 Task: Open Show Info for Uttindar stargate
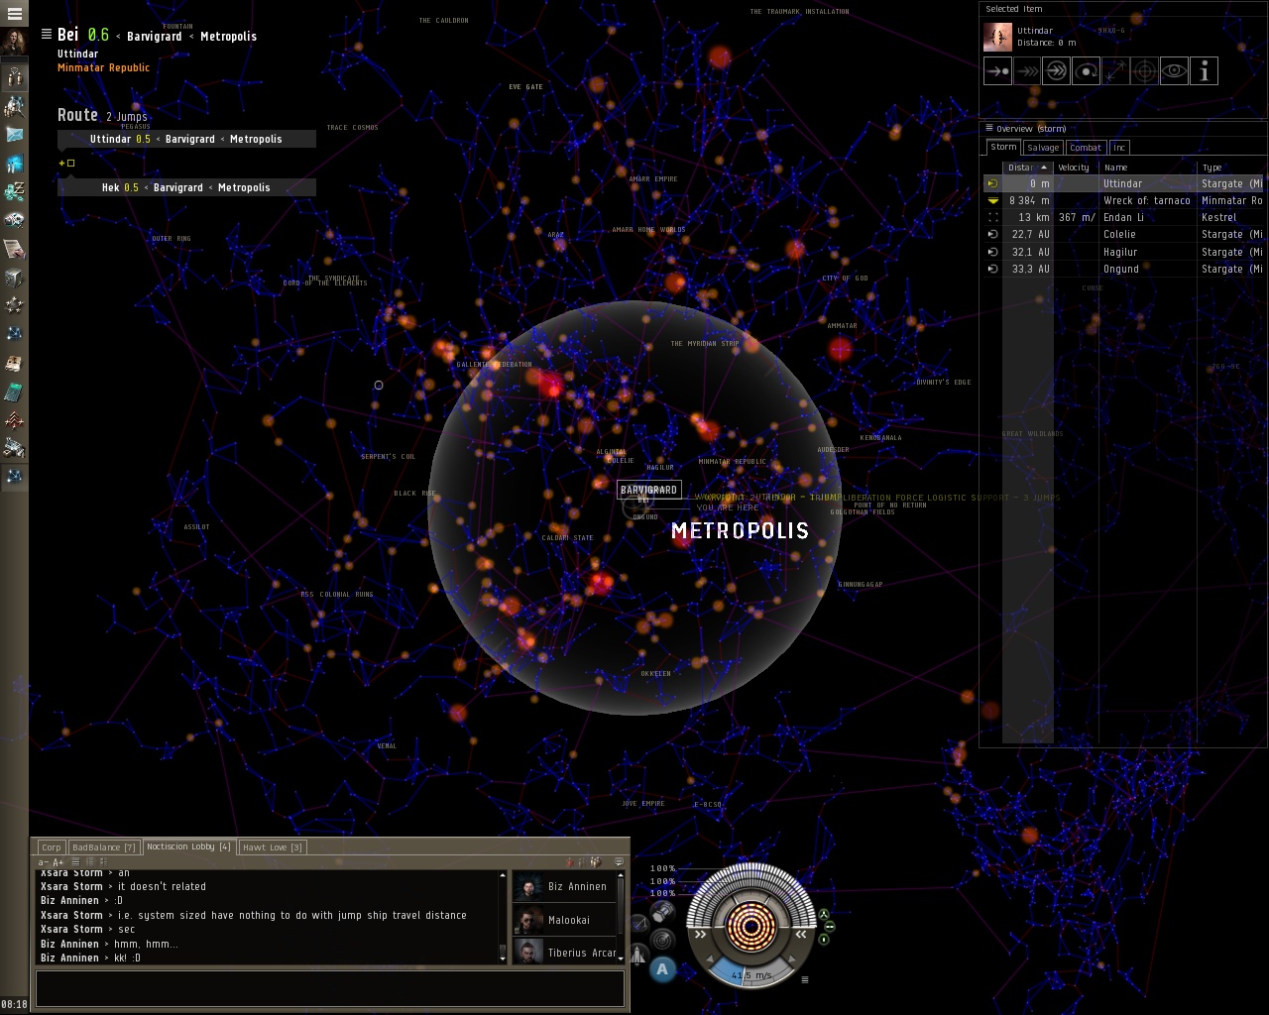[1204, 71]
